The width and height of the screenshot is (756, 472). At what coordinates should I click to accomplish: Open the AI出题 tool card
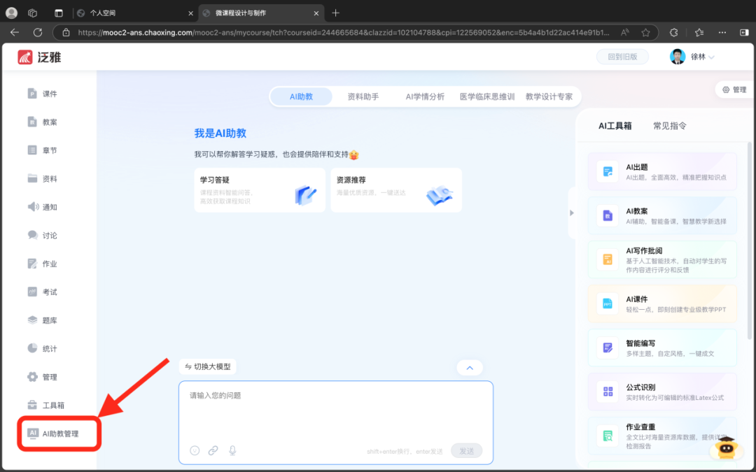(661, 172)
